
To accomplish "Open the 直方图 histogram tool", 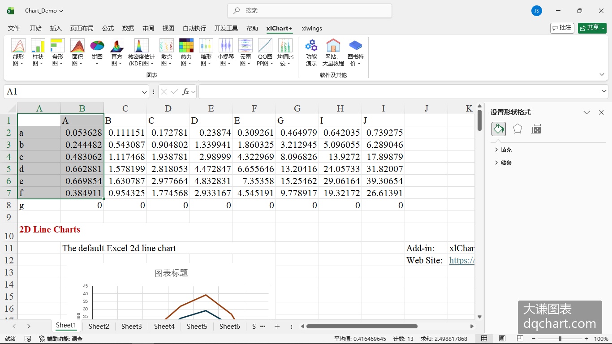I will pos(117,52).
